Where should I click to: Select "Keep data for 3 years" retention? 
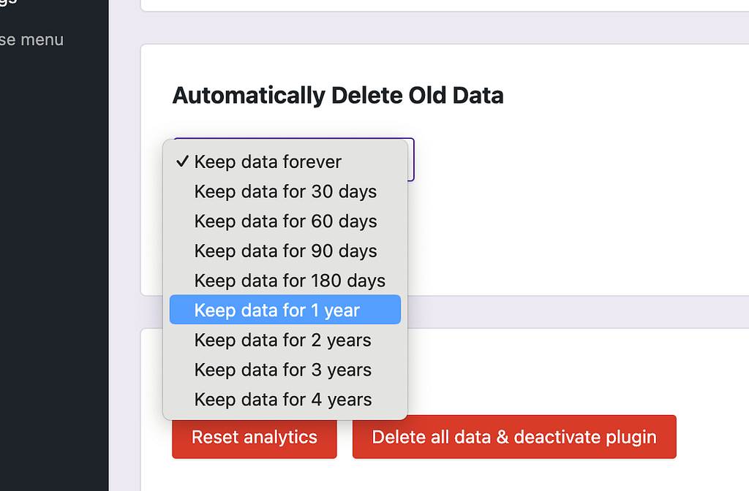282,370
